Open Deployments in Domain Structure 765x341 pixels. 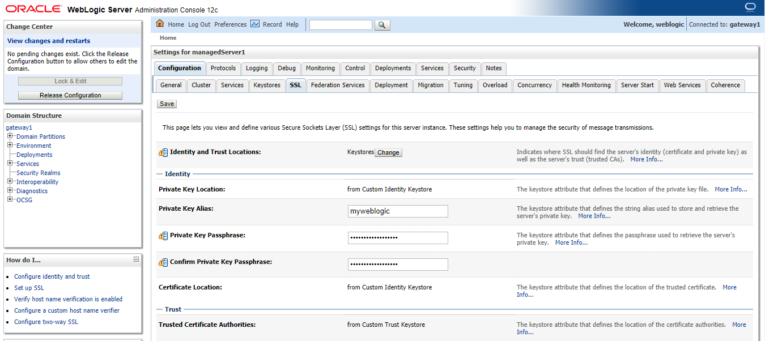click(34, 155)
